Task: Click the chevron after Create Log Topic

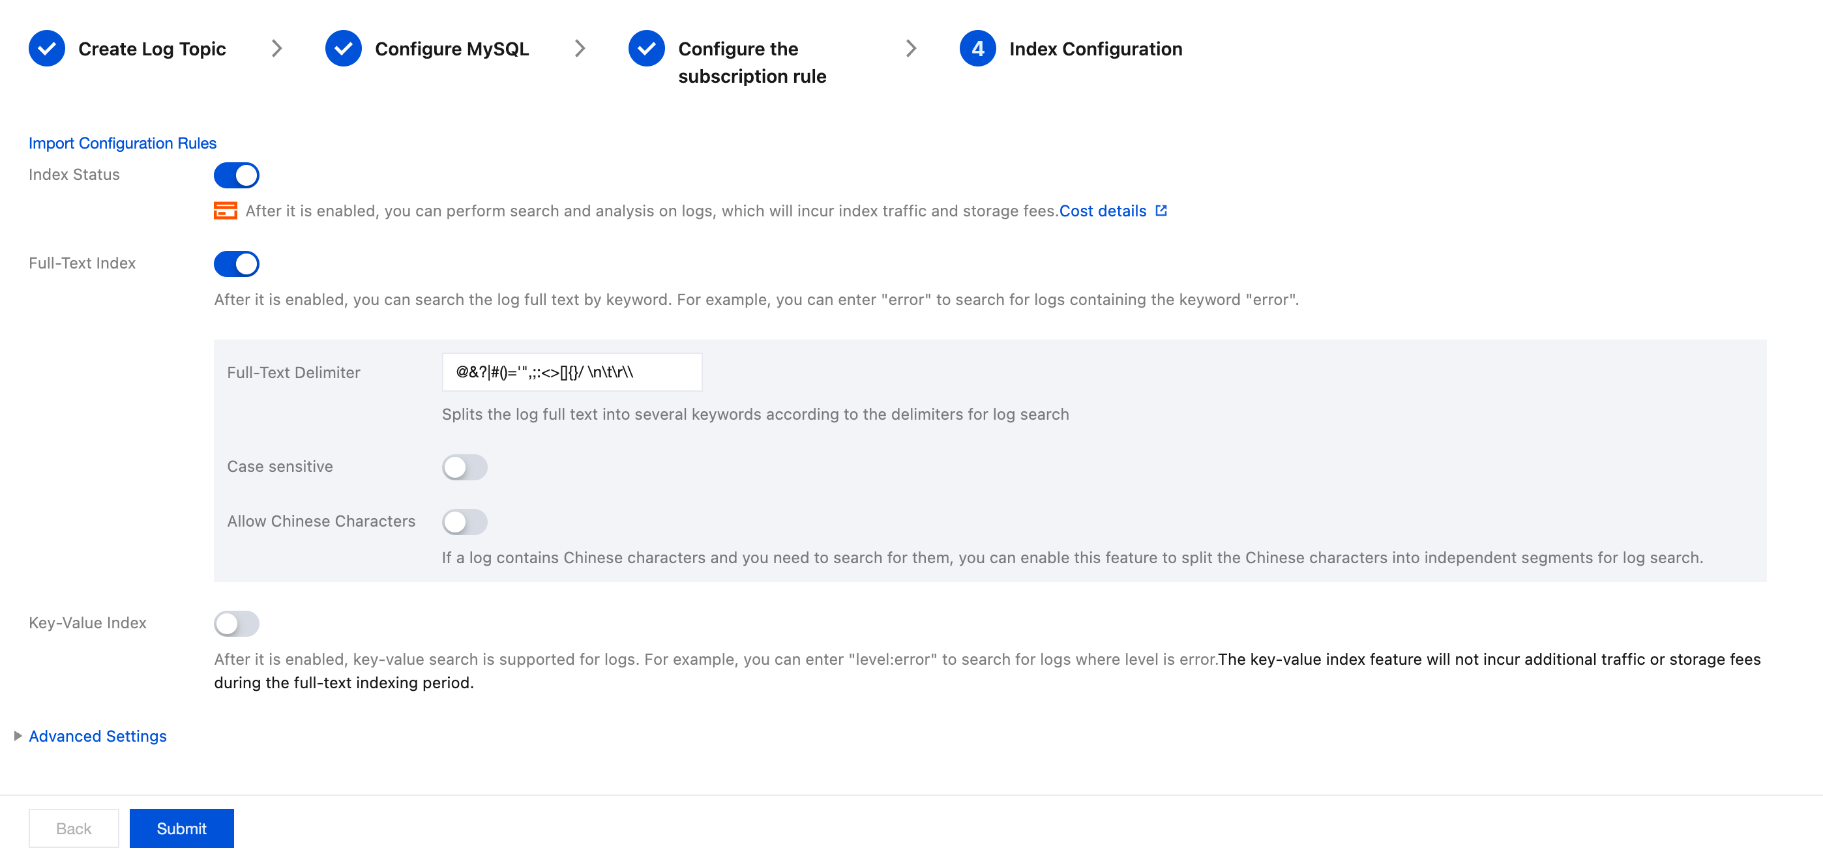Action: [x=276, y=49]
